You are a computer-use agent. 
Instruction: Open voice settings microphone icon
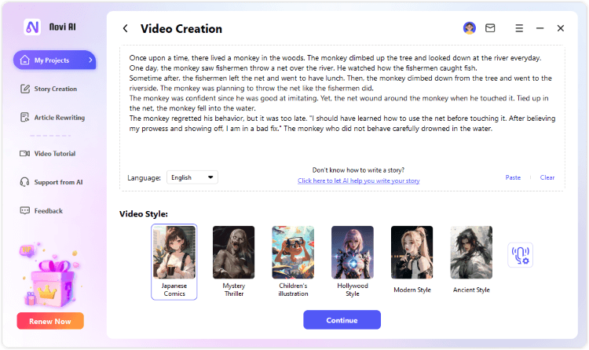[520, 255]
